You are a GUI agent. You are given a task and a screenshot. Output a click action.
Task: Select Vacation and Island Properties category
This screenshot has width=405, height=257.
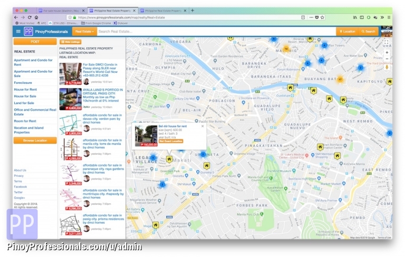(x=28, y=130)
